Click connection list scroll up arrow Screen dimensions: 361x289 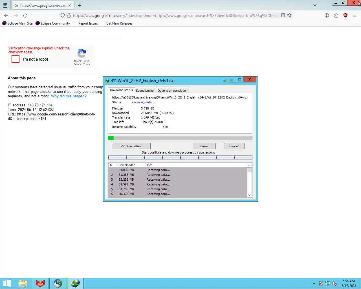click(249, 165)
